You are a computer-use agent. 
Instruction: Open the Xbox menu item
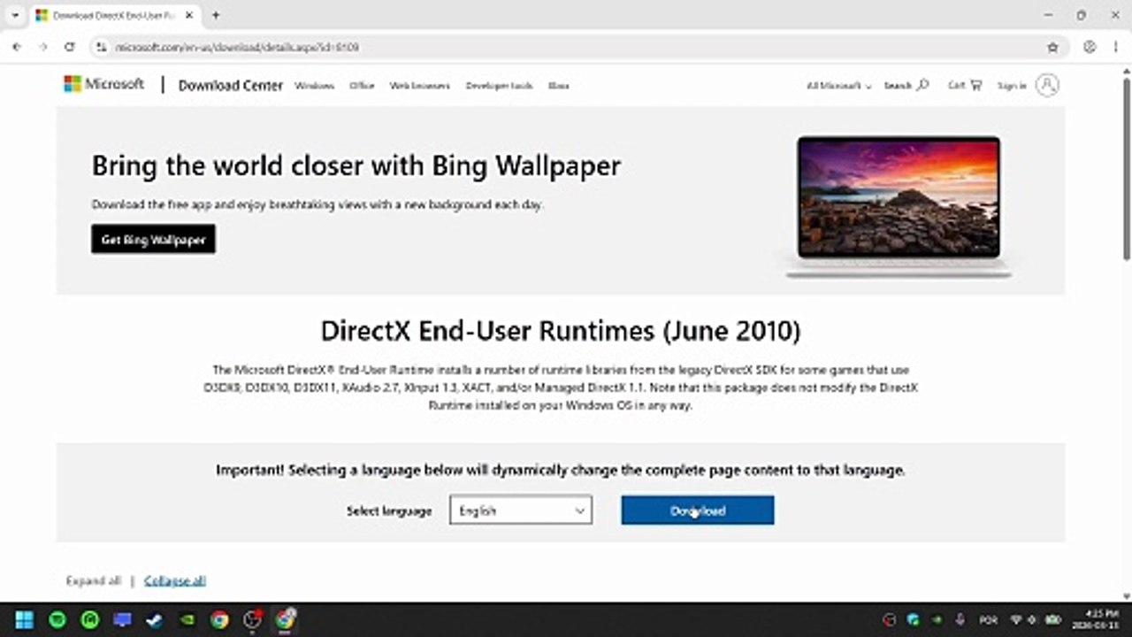pos(559,86)
